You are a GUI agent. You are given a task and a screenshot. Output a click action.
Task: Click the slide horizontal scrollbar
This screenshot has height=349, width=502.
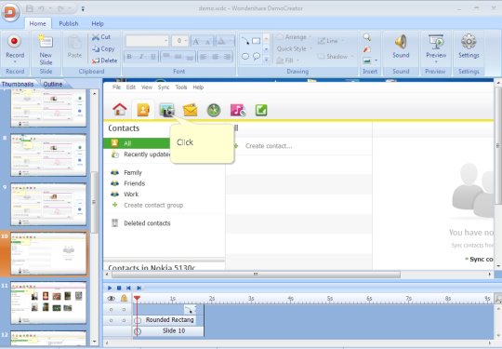tap(256, 275)
